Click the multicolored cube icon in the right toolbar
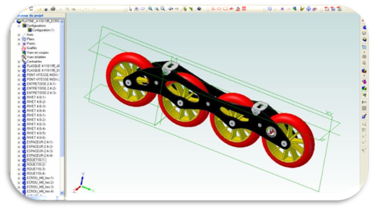 coord(364,71)
